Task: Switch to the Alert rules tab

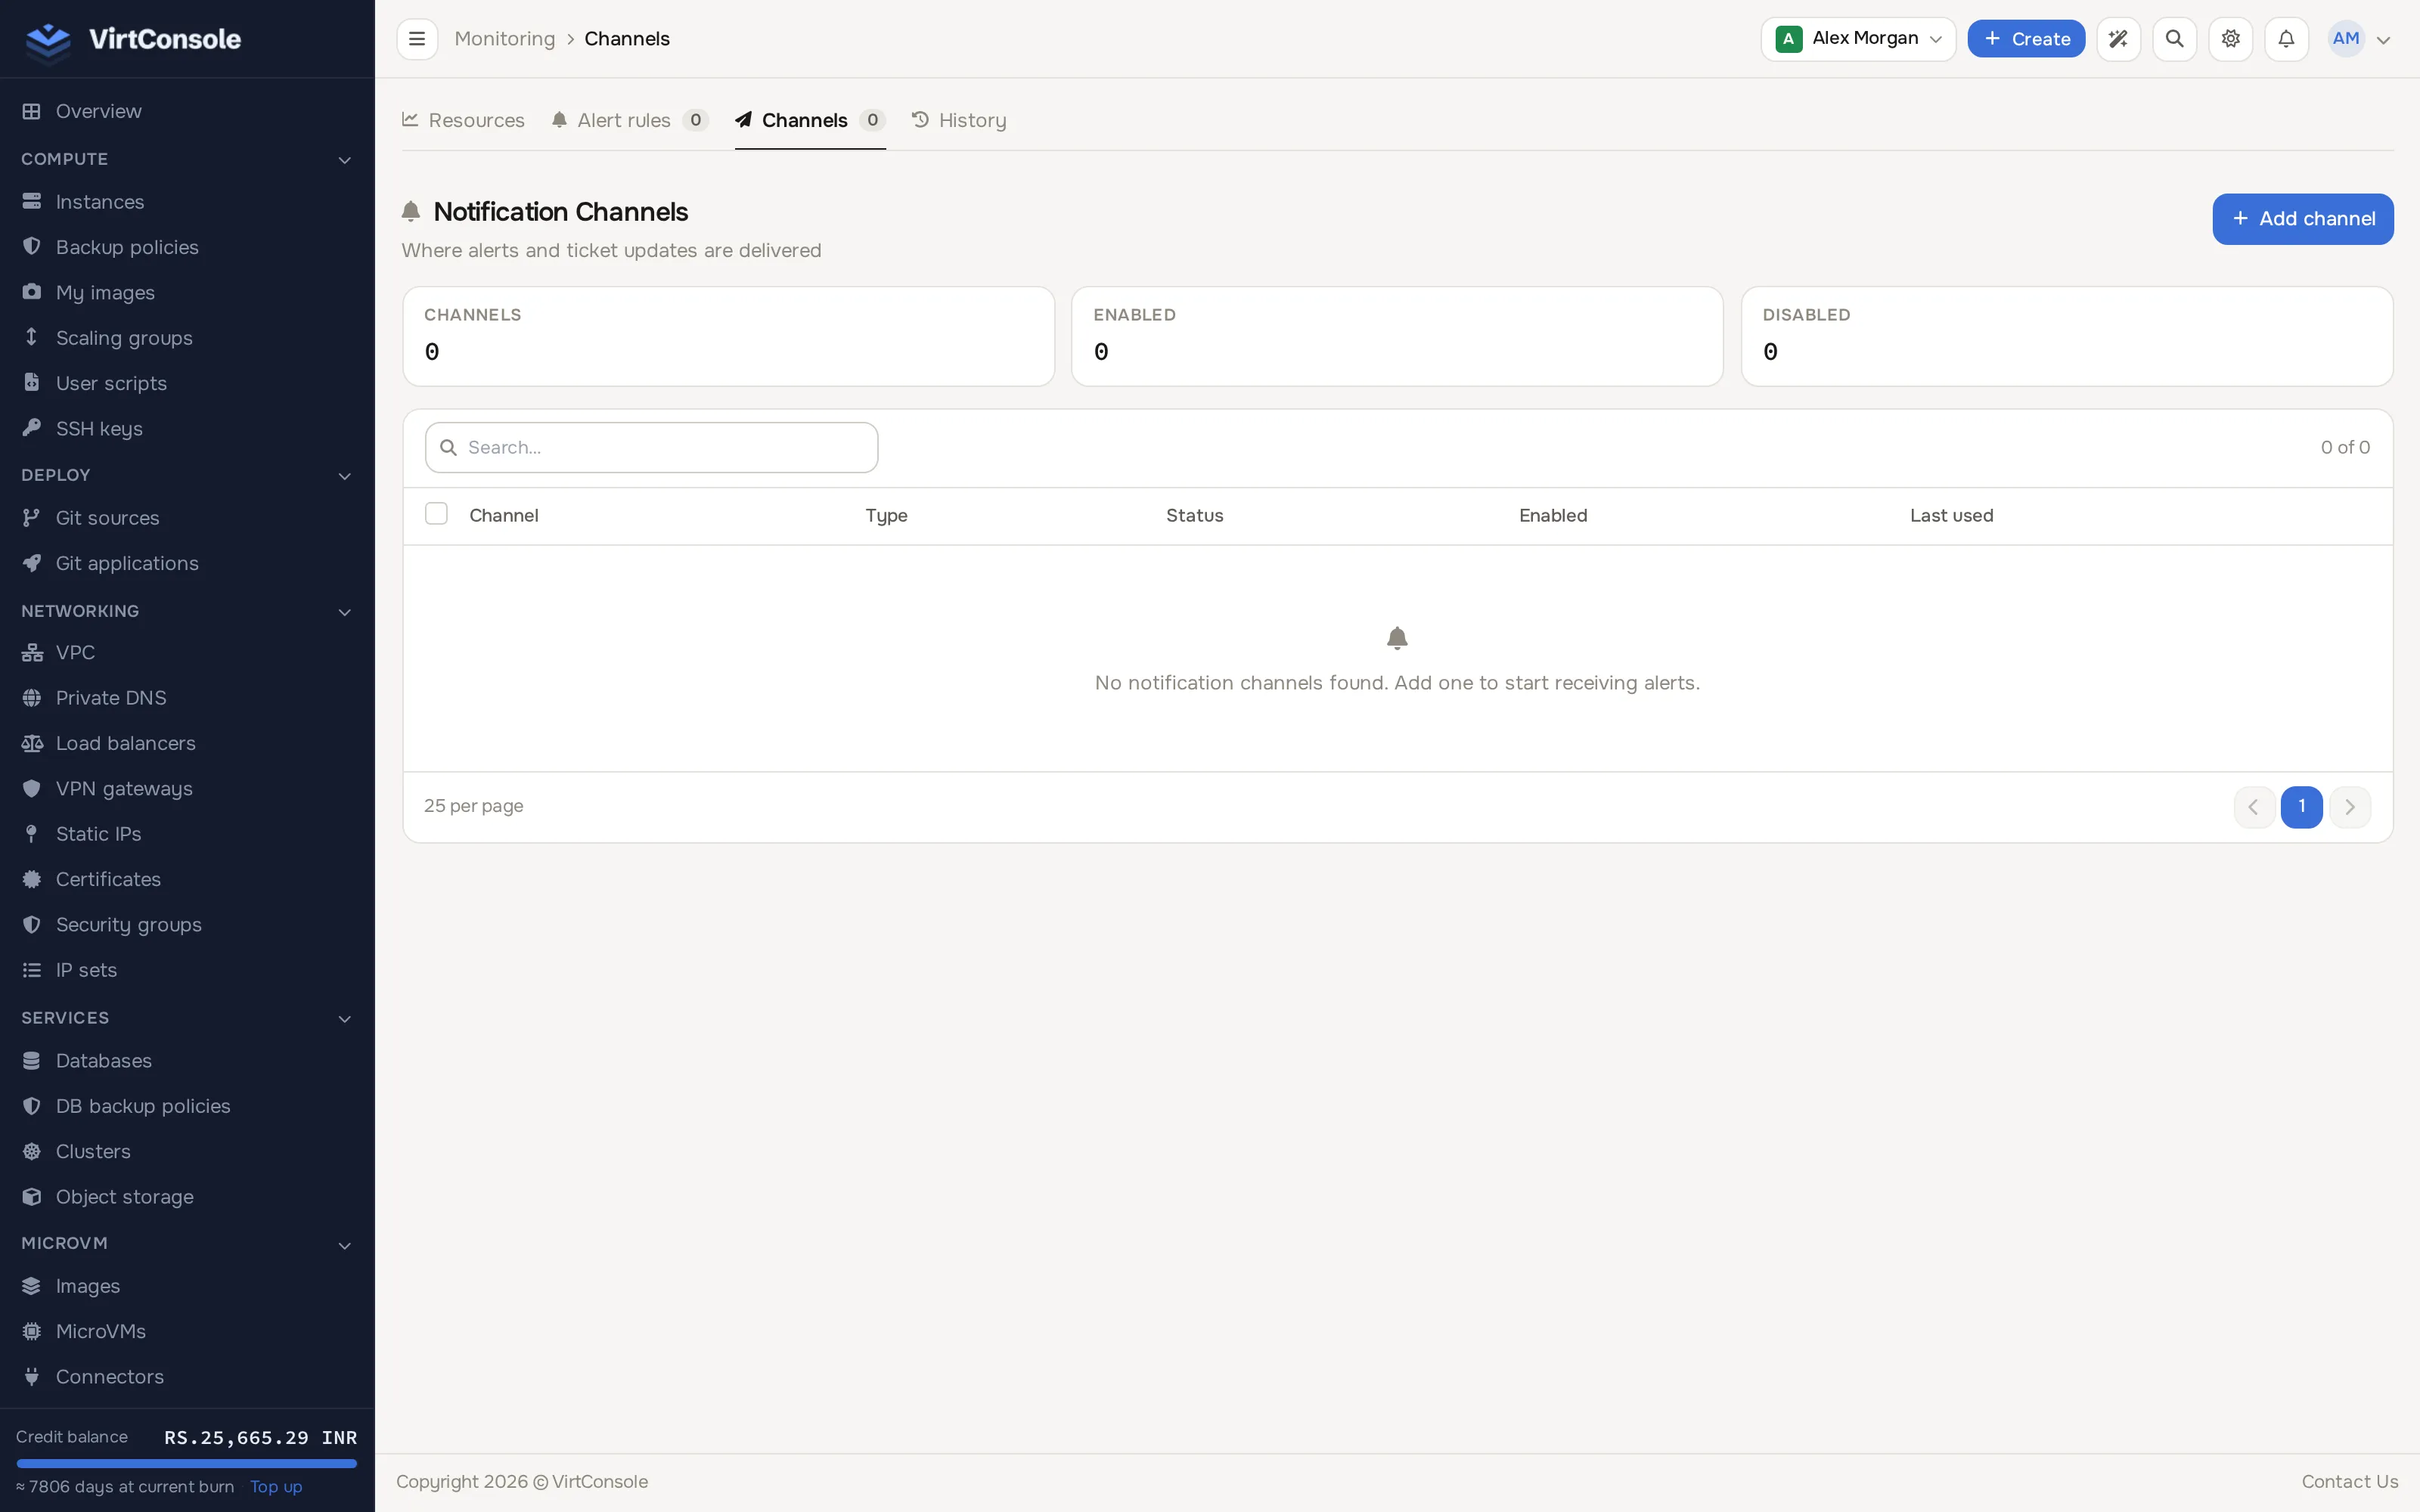Action: 630,120
